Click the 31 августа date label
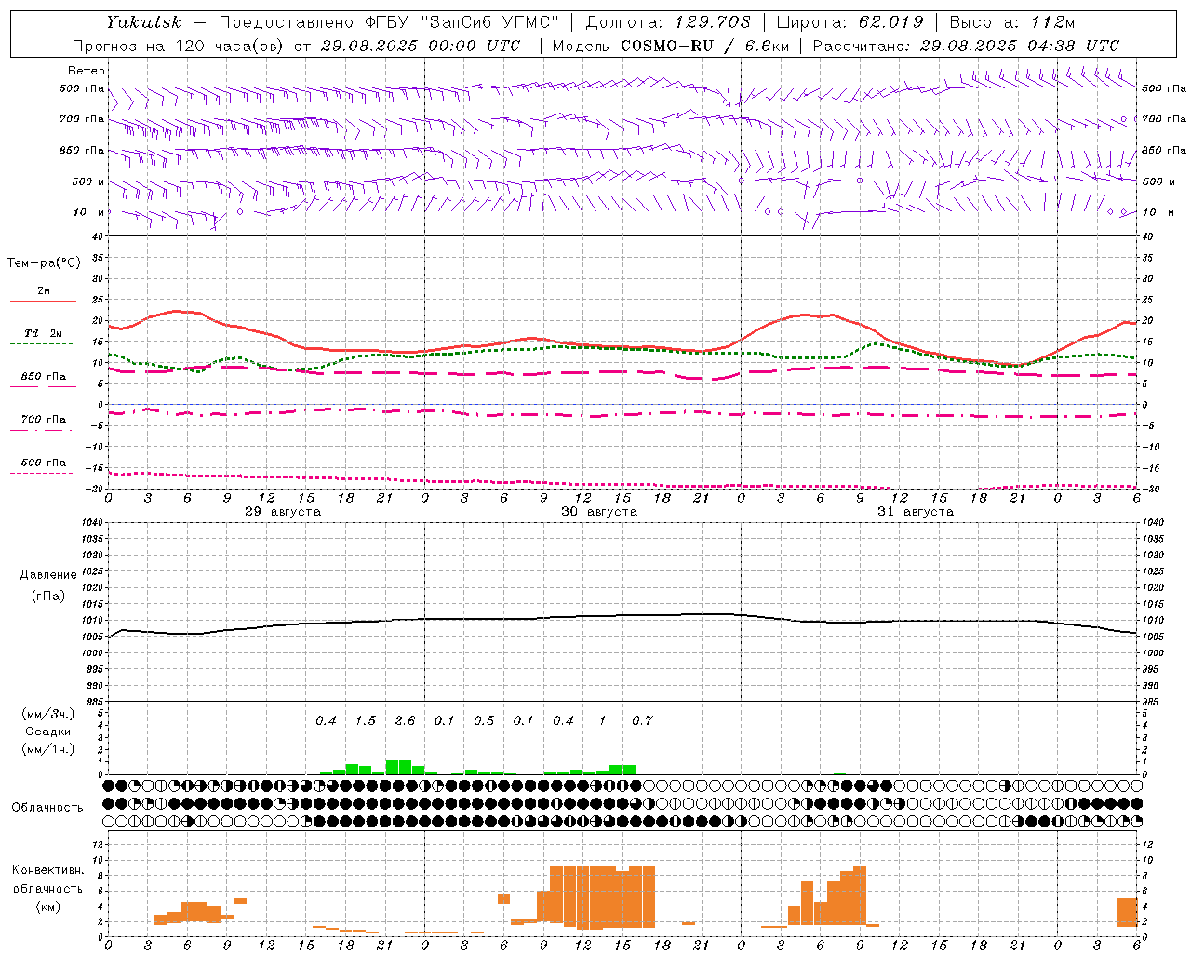 coord(916,512)
